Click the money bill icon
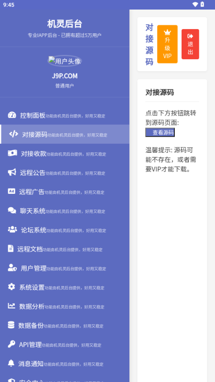 [12, 153]
